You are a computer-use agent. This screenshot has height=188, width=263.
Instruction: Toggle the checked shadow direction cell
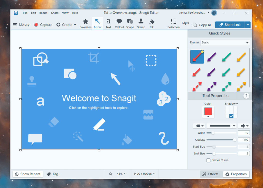[x=231, y=116]
